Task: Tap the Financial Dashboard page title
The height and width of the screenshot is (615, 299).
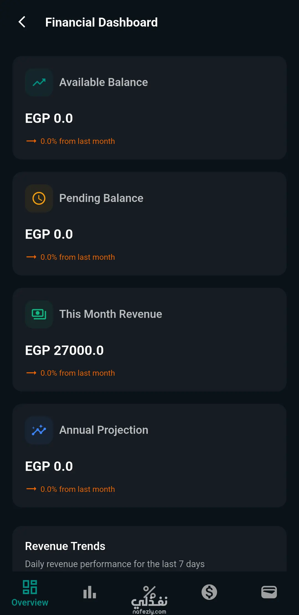Action: pyautogui.click(x=101, y=22)
